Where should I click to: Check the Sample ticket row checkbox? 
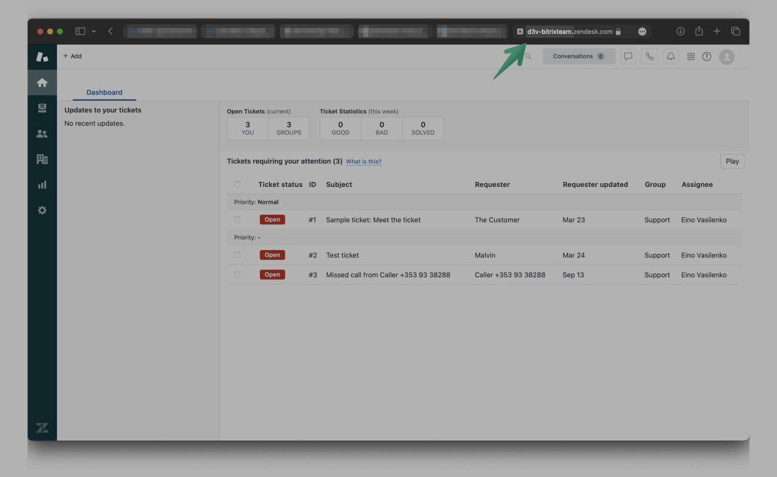tap(237, 219)
